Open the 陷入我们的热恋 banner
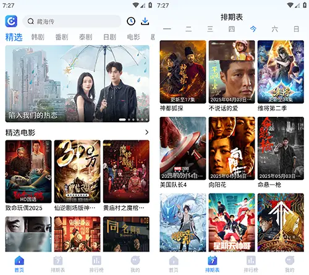The height and width of the screenshot is (275, 309). (77, 83)
